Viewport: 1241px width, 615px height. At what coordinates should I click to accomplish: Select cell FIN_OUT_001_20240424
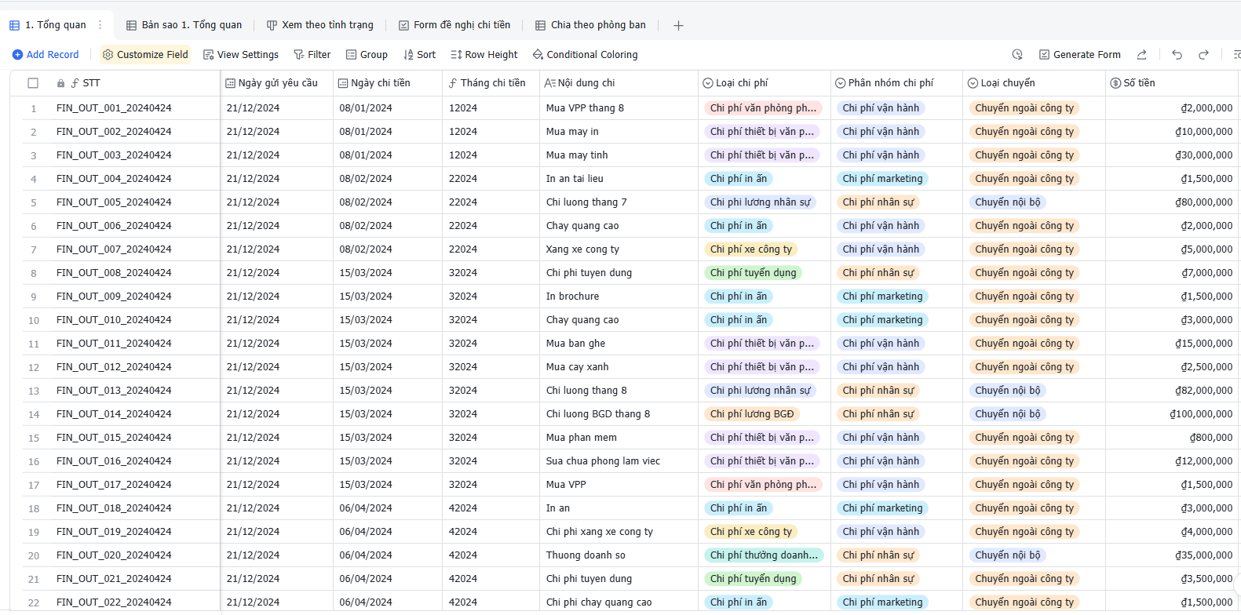tap(135, 108)
